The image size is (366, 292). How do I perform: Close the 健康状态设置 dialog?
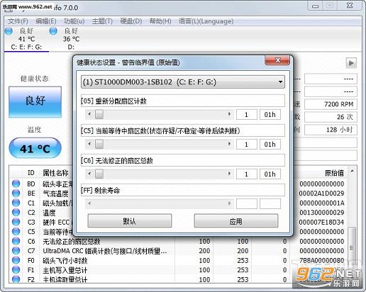point(277,60)
